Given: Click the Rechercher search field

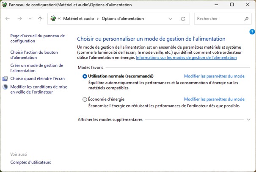Looking at the screenshot, I should click(218, 19).
